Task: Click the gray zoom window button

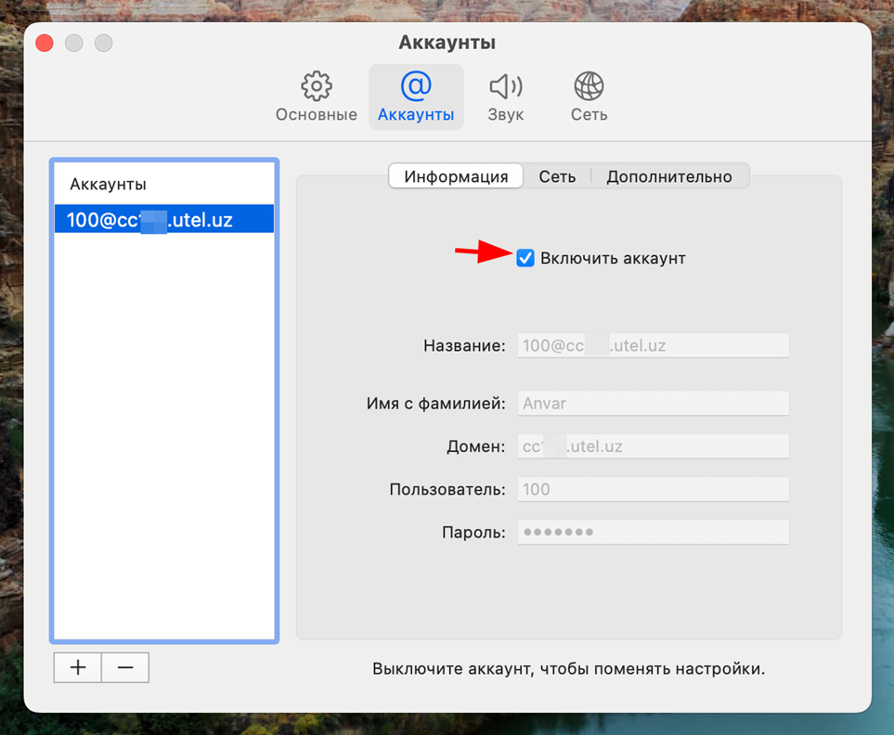Action: point(104,44)
